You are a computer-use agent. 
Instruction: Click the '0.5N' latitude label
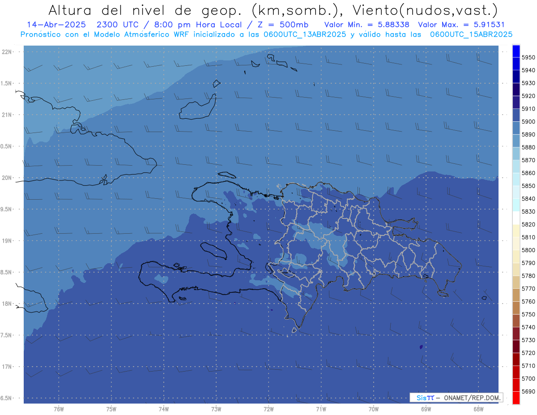(x=7, y=146)
